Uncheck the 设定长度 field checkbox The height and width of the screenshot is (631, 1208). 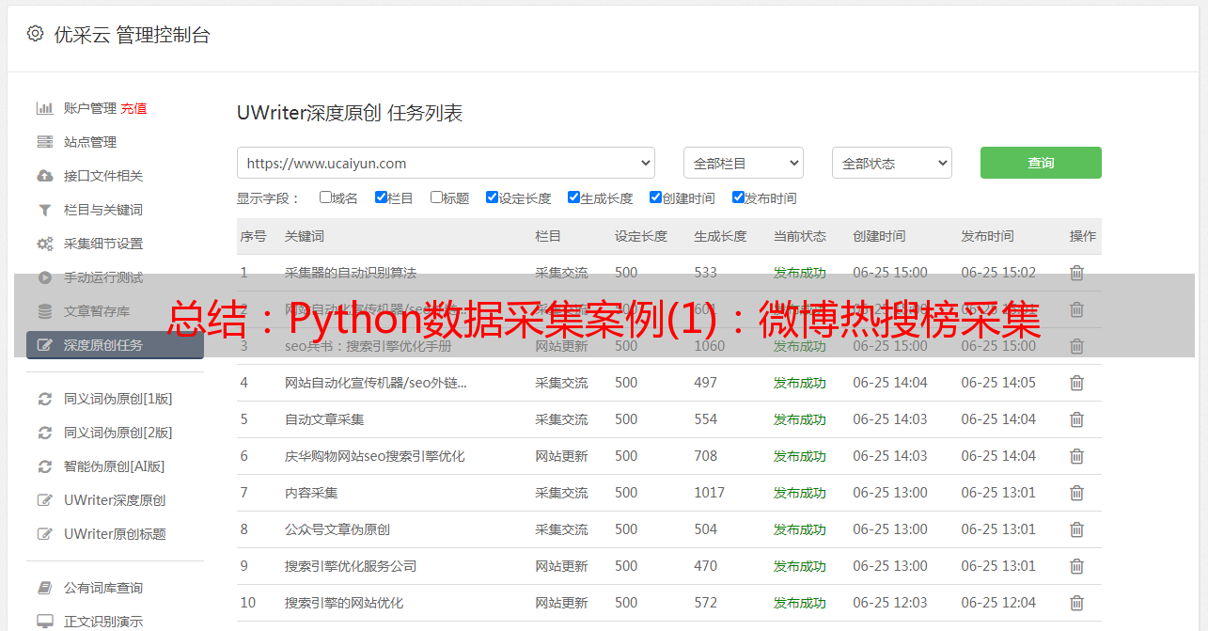492,197
